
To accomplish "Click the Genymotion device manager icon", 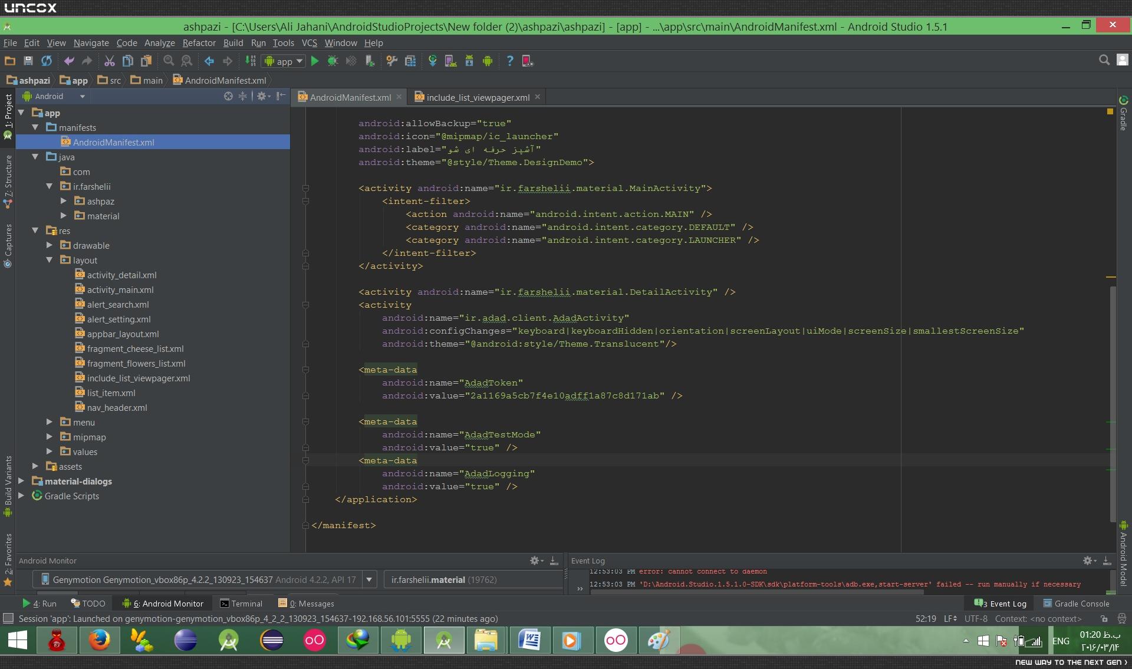I will [x=528, y=61].
